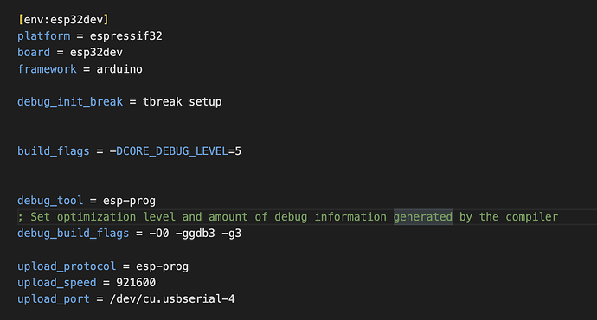Click the [env:esp32dev] section header
Image resolution: width=597 pixels, height=320 pixels.
(x=63, y=19)
